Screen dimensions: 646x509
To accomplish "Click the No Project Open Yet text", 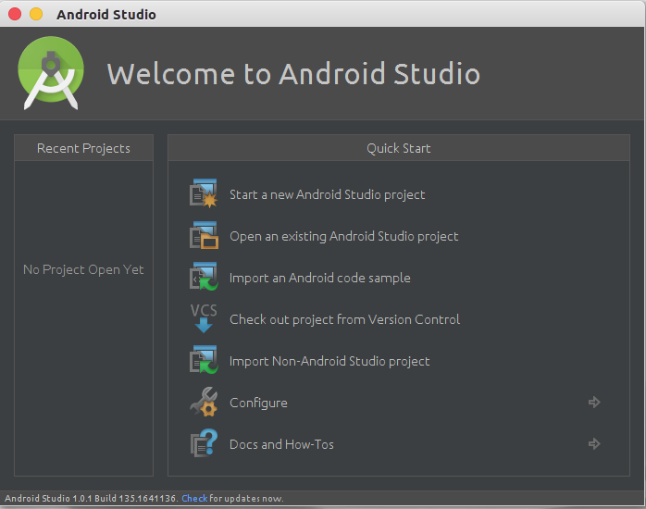I will coord(83,269).
